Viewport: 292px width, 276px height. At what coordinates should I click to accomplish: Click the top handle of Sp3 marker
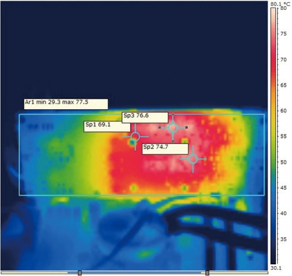tap(173, 114)
